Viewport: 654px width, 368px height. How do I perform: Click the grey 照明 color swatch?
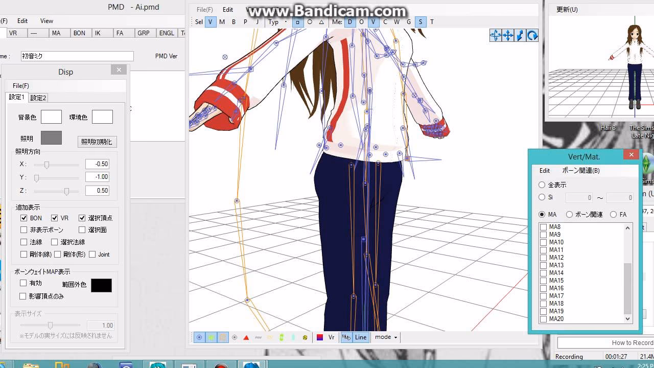pyautogui.click(x=51, y=138)
